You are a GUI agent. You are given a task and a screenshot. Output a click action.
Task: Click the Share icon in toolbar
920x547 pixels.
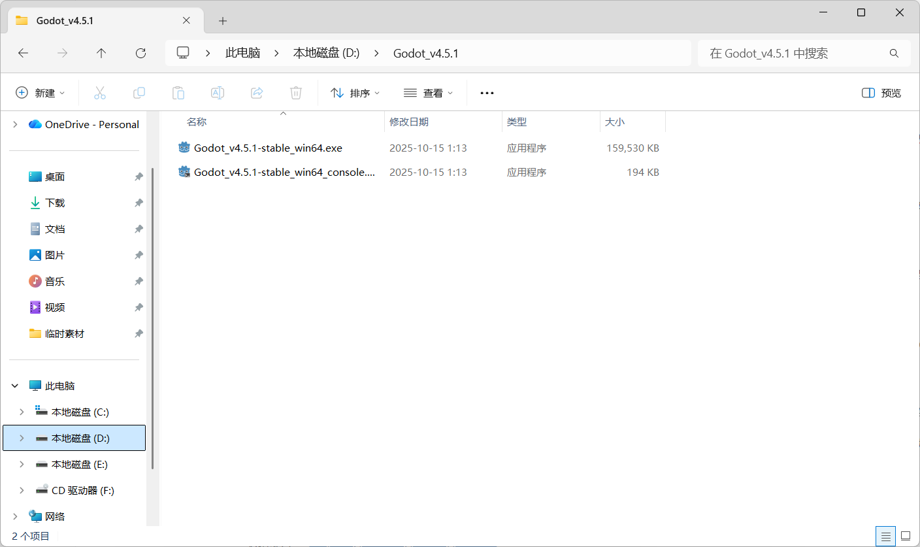[257, 93]
